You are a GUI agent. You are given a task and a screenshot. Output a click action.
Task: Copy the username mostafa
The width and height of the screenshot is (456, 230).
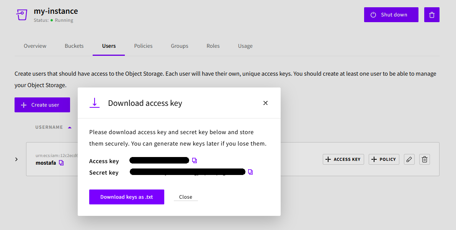coord(62,163)
